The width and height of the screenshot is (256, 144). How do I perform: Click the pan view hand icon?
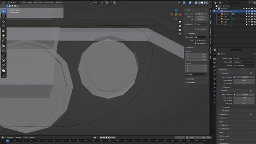pos(180,26)
